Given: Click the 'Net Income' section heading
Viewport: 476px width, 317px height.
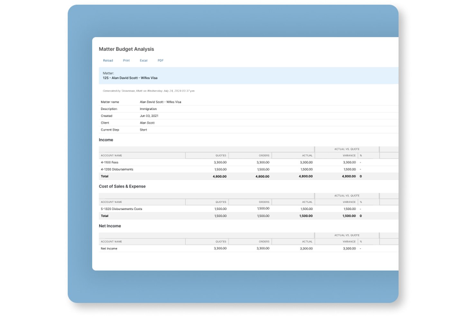Looking at the screenshot, I should [x=110, y=226].
